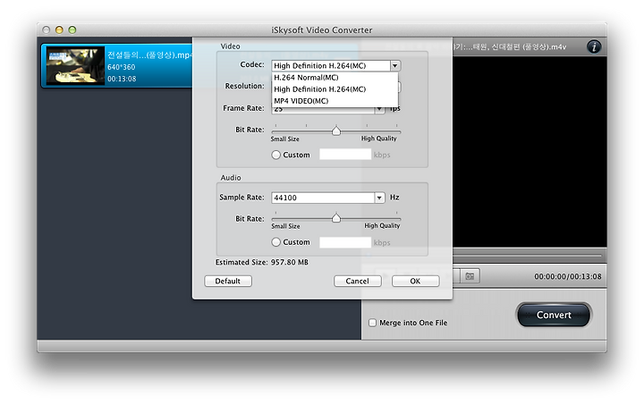The image size is (644, 404).
Task: Click the video custom kbps input field
Action: click(x=345, y=155)
